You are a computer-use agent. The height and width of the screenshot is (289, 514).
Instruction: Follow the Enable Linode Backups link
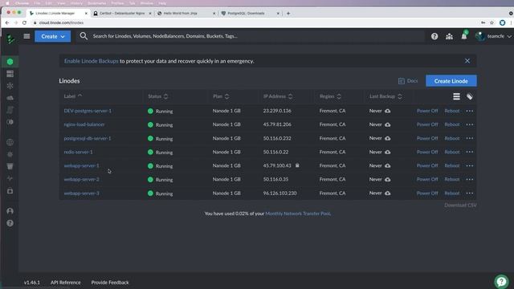91,61
